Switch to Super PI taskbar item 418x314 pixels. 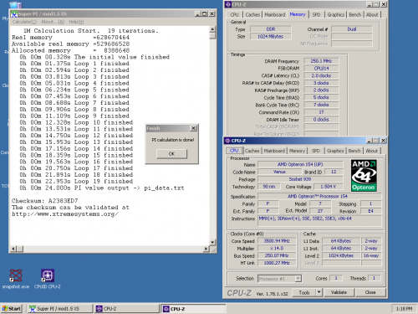61,308
